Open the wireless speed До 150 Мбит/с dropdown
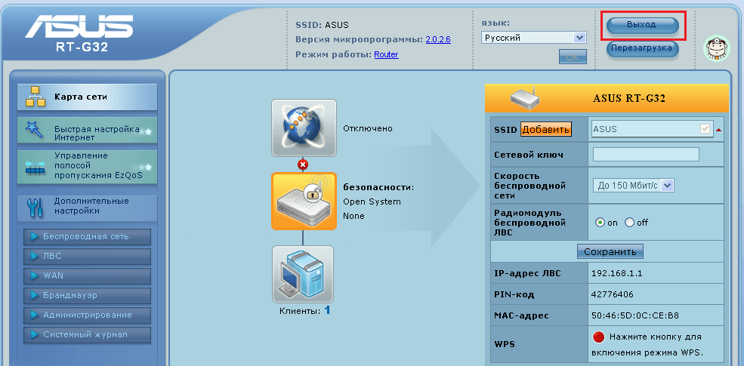744x366 pixels. (634, 186)
